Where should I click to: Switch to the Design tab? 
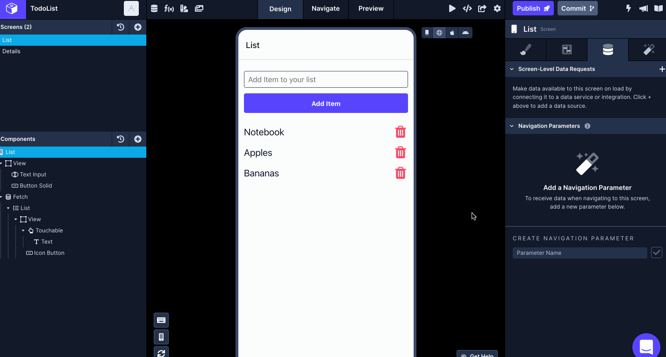point(280,9)
